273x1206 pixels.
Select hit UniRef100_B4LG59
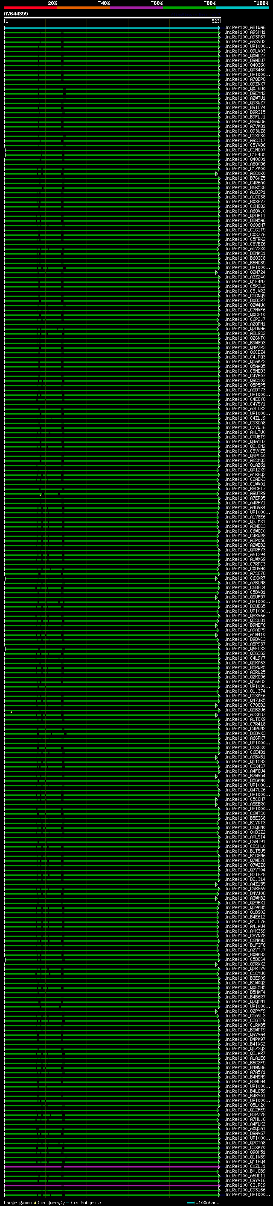245,1091
